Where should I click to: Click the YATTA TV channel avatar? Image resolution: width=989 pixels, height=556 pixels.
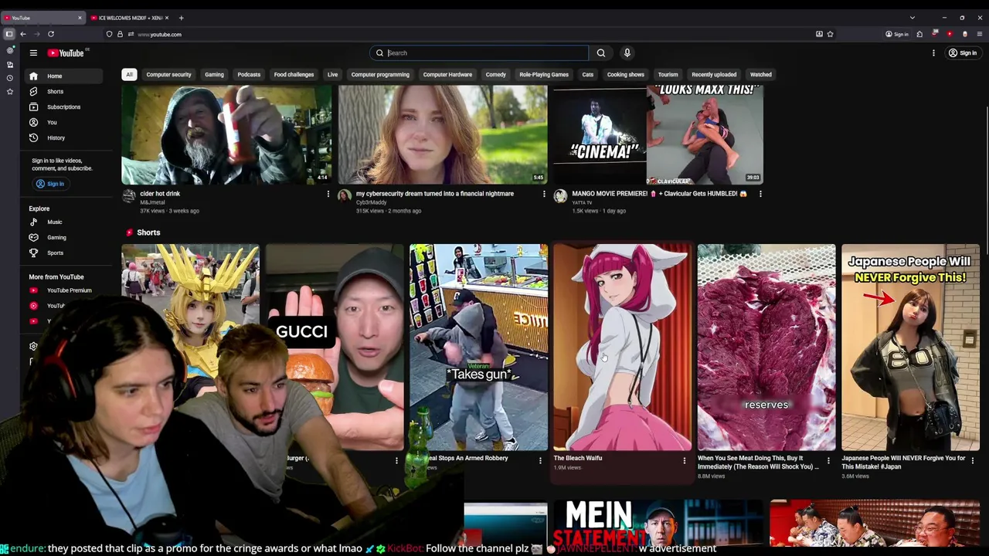coord(560,196)
